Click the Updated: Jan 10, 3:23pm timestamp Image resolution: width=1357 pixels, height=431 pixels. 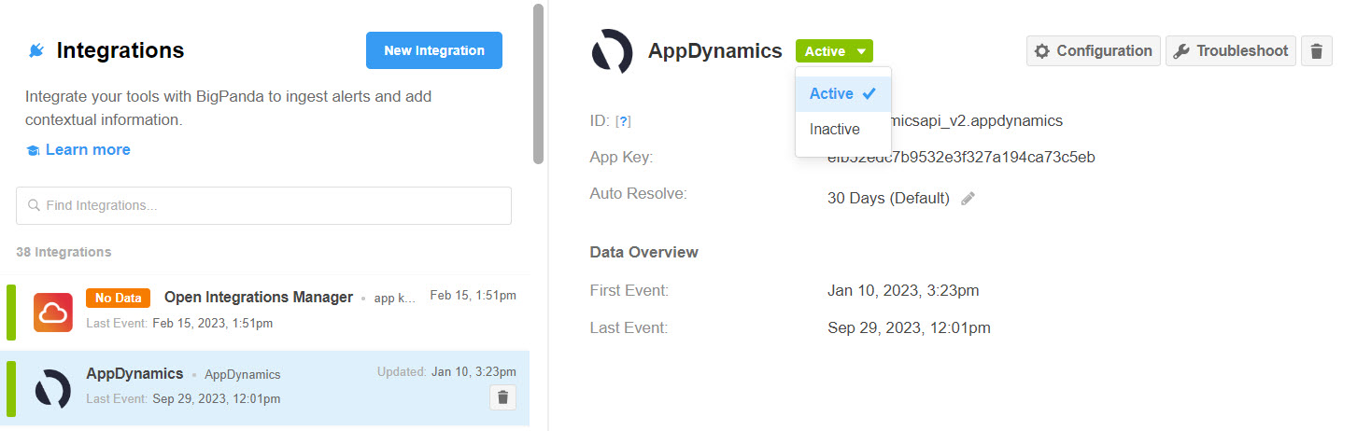tap(446, 371)
